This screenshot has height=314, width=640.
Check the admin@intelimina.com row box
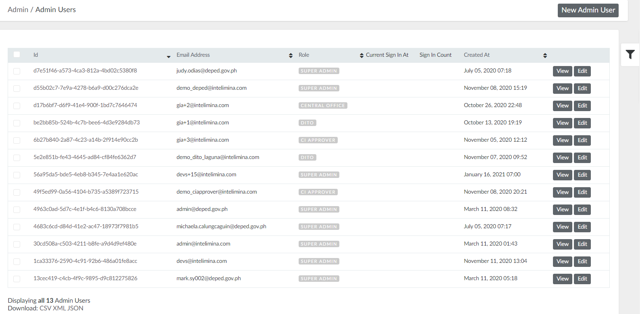17,244
